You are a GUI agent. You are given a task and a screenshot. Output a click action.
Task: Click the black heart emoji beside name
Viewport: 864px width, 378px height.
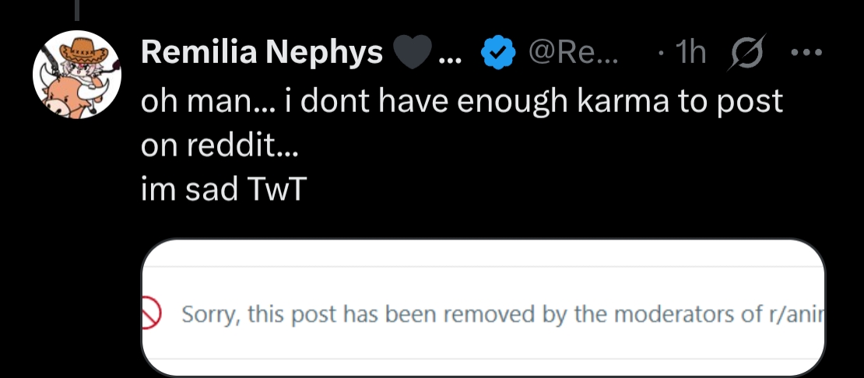pos(412,53)
